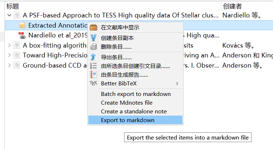Choose Export to markdown
Screen dimensions: 273x149
coord(127,120)
